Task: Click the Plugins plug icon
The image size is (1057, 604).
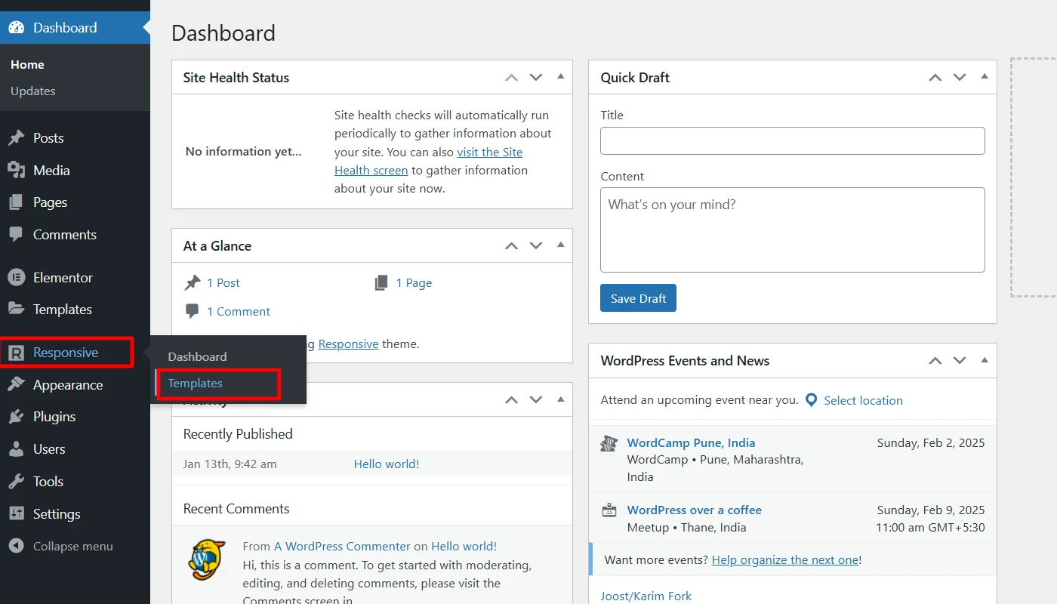Action: click(16, 417)
